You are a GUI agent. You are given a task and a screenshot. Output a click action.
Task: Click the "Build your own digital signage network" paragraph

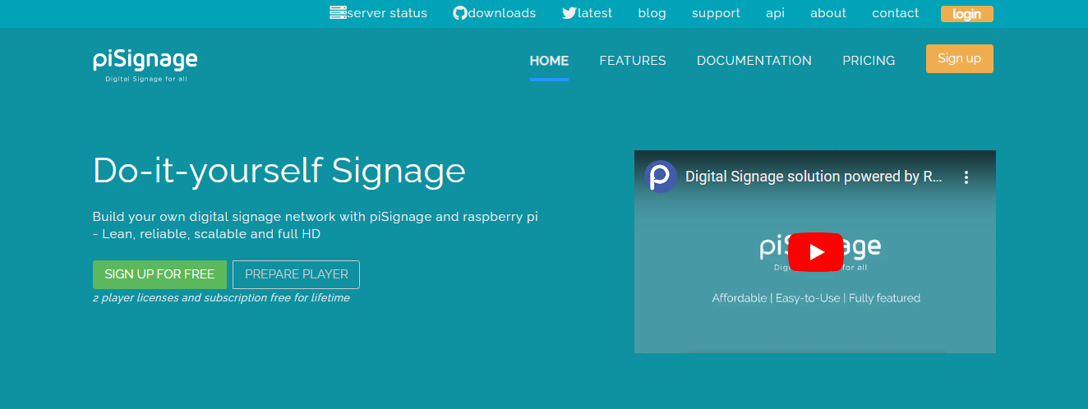pos(316,225)
